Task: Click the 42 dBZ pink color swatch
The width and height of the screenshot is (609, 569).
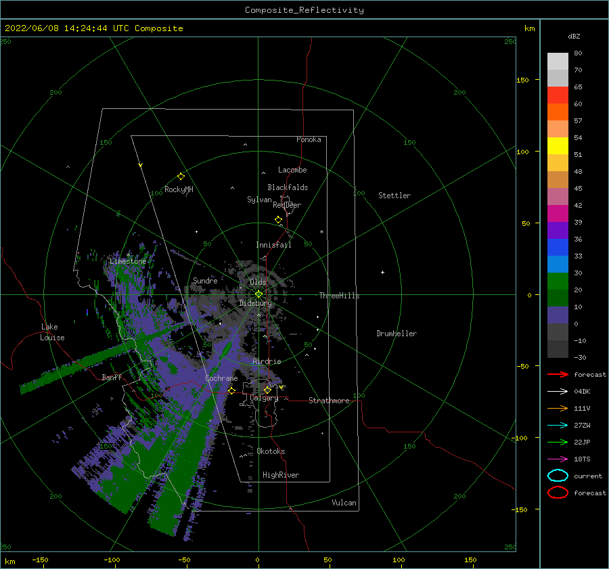Action: 558,196
